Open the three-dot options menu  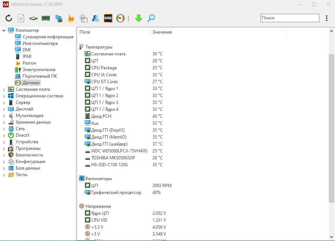(x=327, y=18)
